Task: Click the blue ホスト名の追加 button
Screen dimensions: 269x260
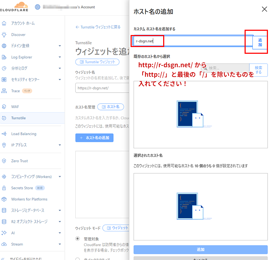Action: click(x=95, y=138)
